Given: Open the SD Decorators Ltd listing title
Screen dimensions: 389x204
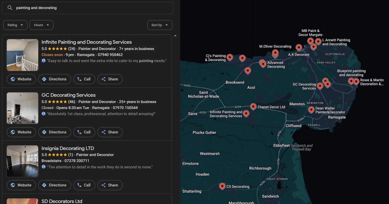Looking at the screenshot, I should (62, 201).
